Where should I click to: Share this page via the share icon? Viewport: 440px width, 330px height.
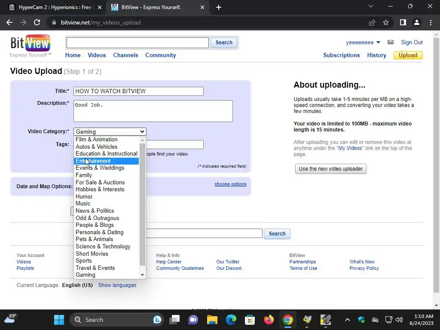372,22
